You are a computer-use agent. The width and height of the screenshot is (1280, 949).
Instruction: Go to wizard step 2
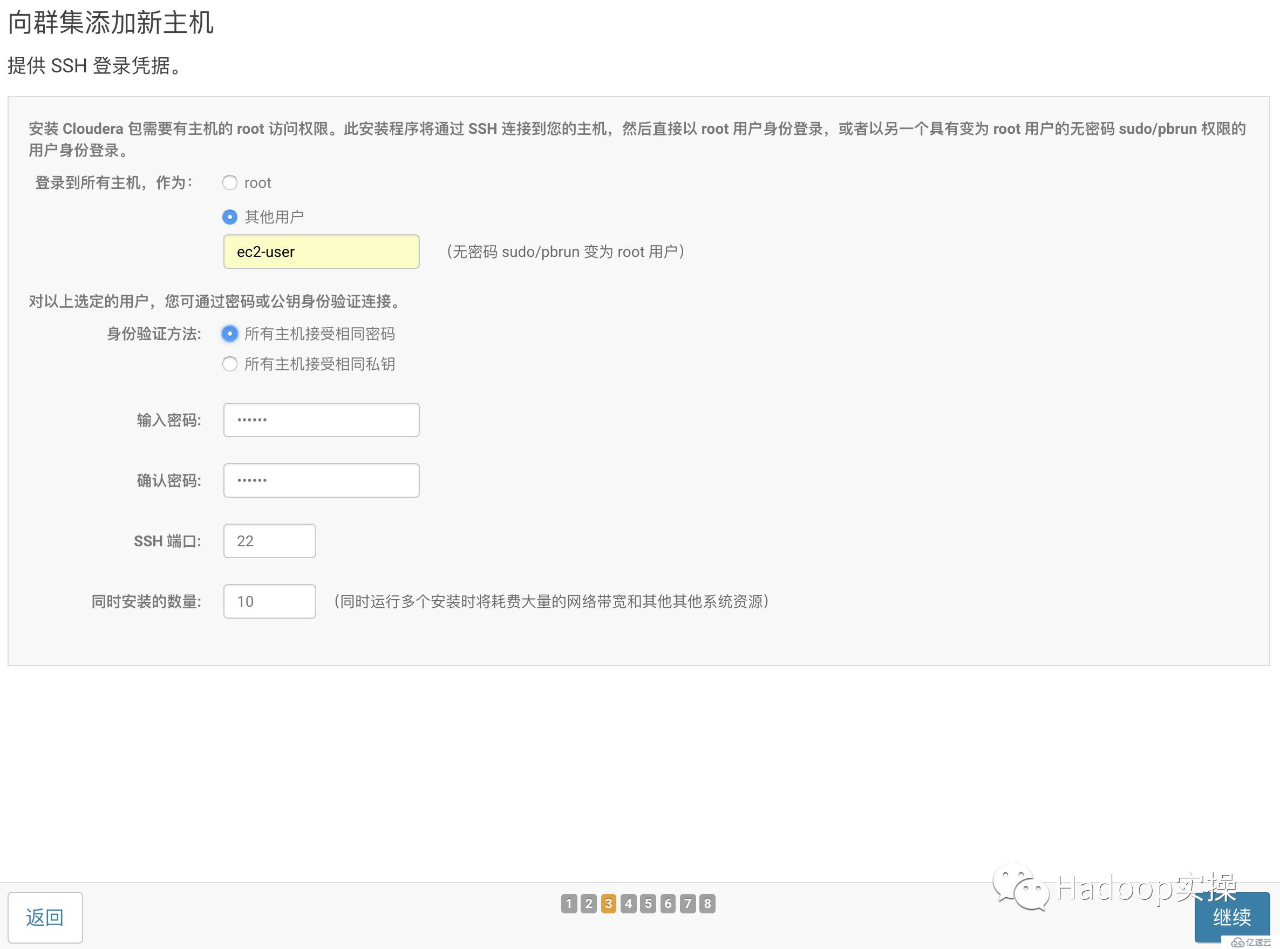coord(589,904)
